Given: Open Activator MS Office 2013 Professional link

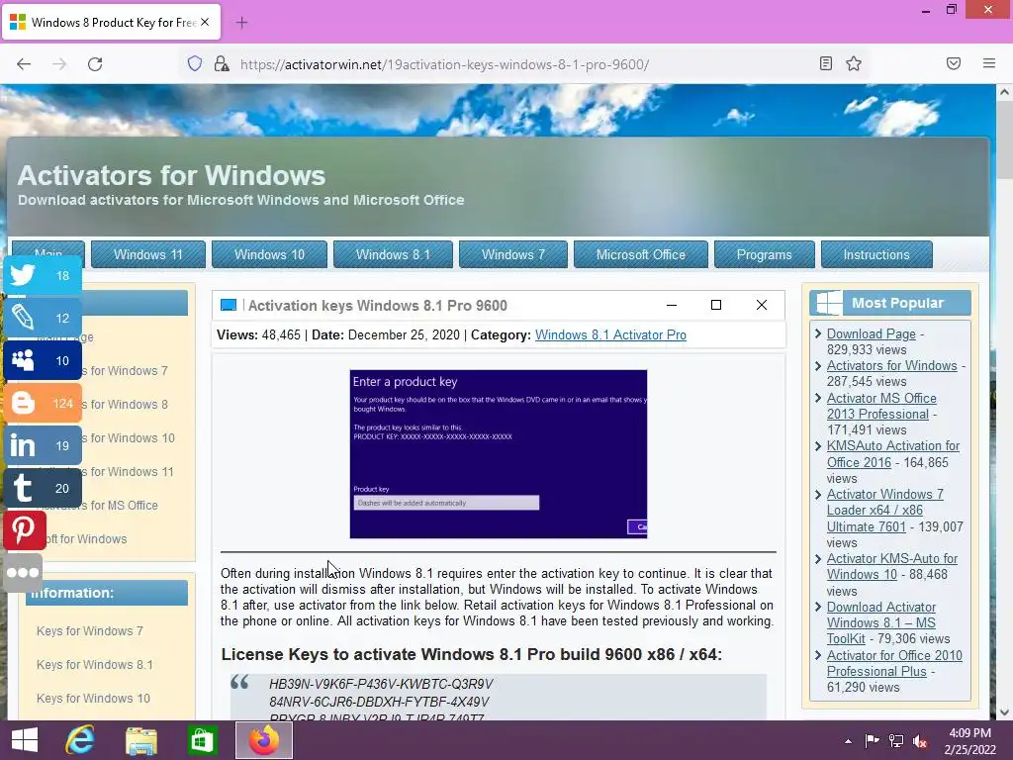Looking at the screenshot, I should [881, 406].
